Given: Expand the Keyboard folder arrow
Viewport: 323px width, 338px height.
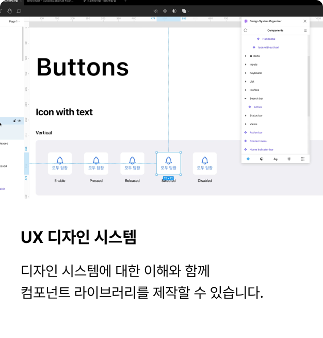Looking at the screenshot, I should (246, 73).
